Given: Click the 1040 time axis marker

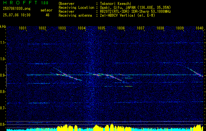Looking at the screenshot, I should click(200, 28).
